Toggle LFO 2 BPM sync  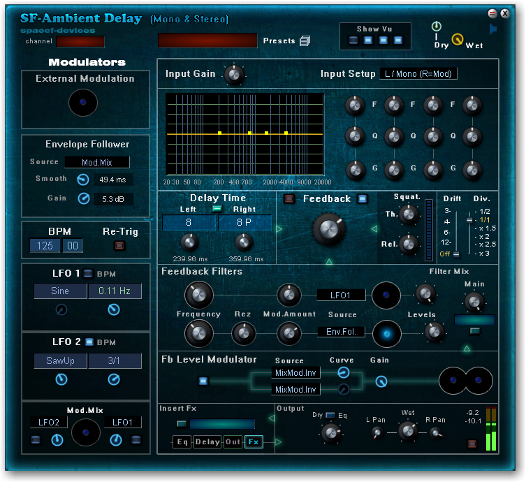89,342
